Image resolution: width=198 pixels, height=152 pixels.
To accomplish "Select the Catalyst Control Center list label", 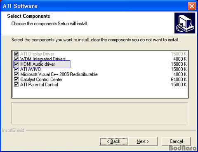I will click(x=41, y=79).
